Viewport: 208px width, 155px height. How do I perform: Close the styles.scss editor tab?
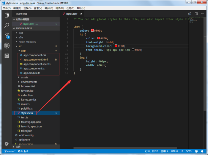pyautogui.click(x=81, y=14)
